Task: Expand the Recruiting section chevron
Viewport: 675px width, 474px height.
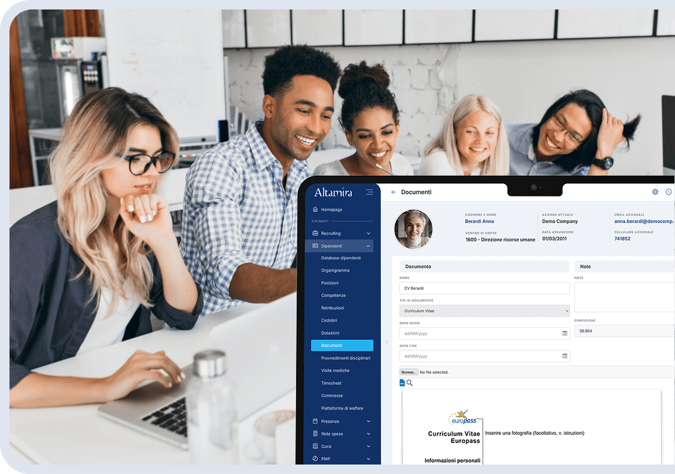Action: pos(368,233)
